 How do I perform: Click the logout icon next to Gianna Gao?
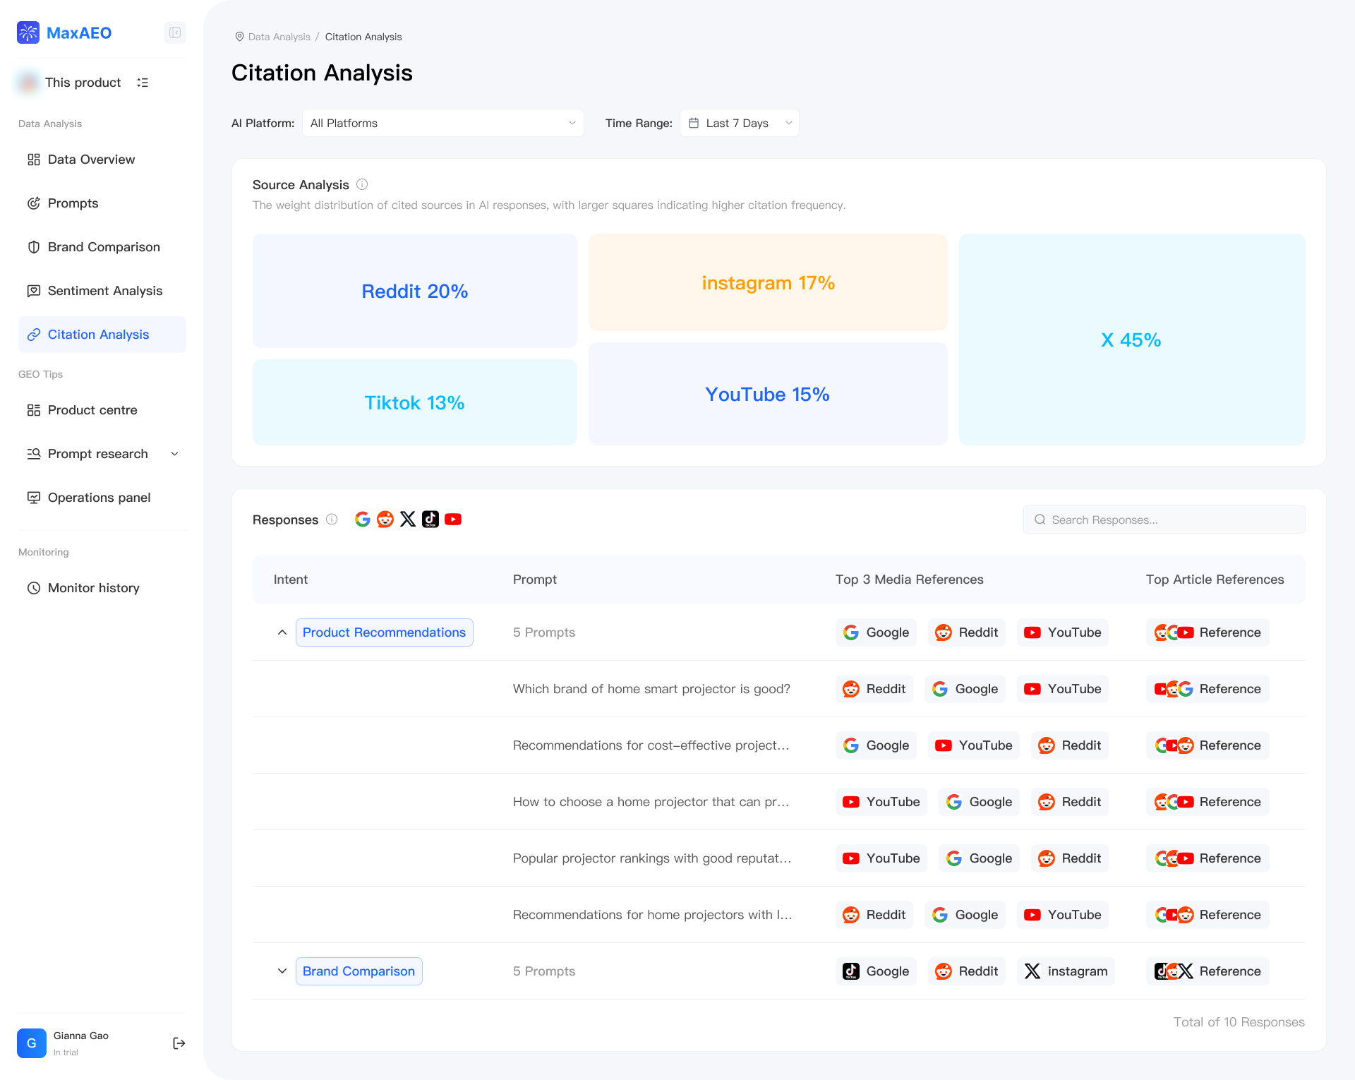point(179,1043)
